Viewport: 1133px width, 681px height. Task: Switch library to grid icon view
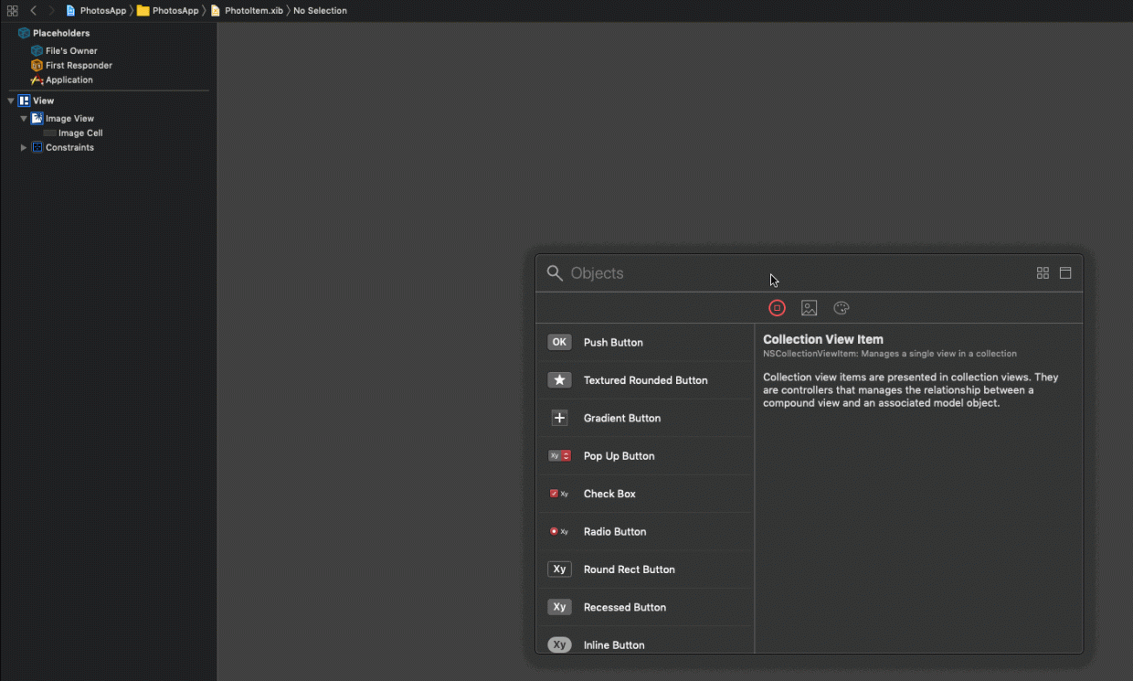(1043, 273)
